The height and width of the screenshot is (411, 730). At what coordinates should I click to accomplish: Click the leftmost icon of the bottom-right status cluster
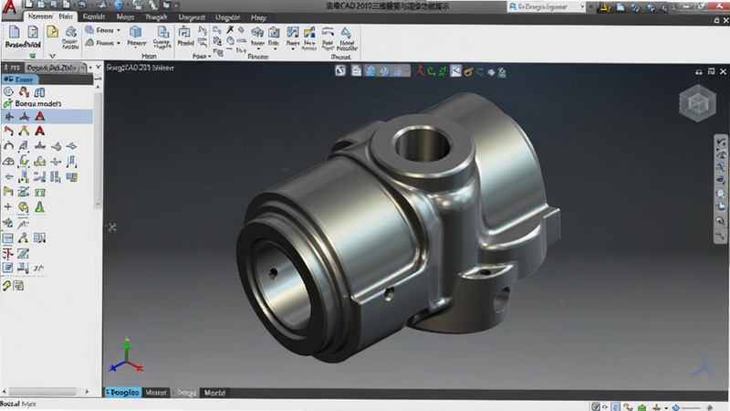click(595, 406)
